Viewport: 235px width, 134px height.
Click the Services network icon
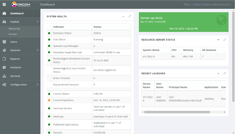click(4, 76)
